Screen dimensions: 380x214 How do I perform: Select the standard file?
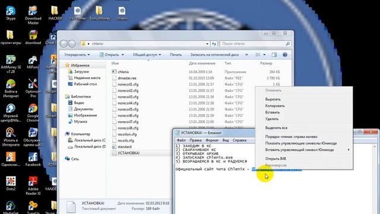pyautogui.click(x=122, y=147)
